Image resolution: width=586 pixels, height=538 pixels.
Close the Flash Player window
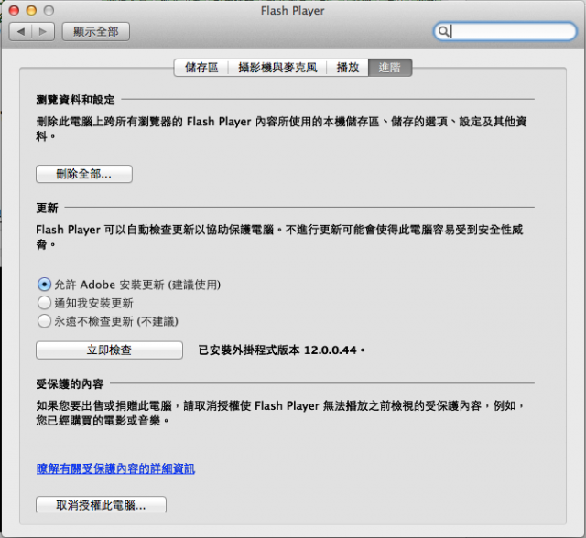tap(15, 10)
